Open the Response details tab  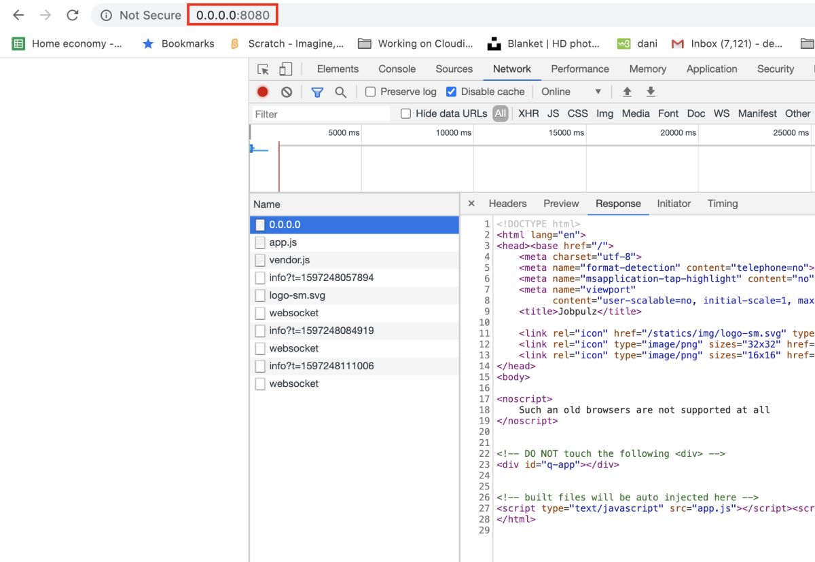pyautogui.click(x=618, y=204)
